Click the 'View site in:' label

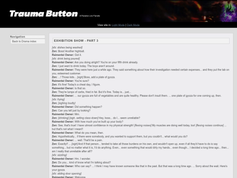(104, 25)
